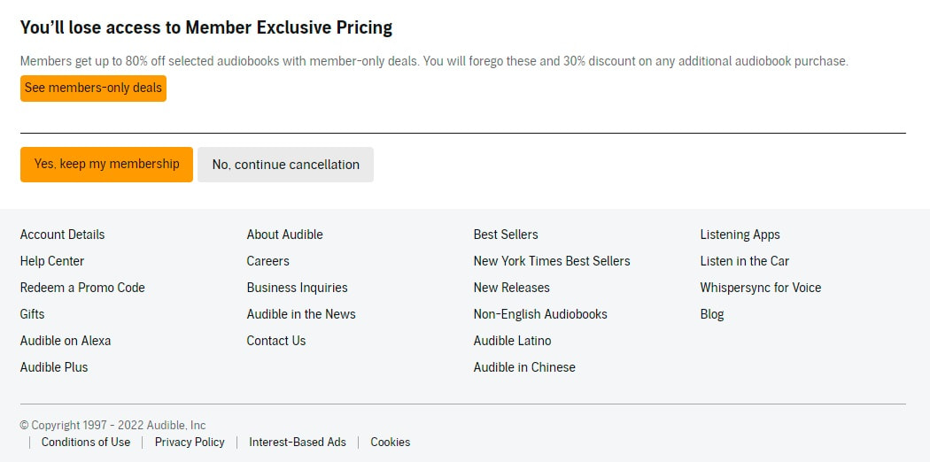Browse Best Sellers

(x=506, y=235)
